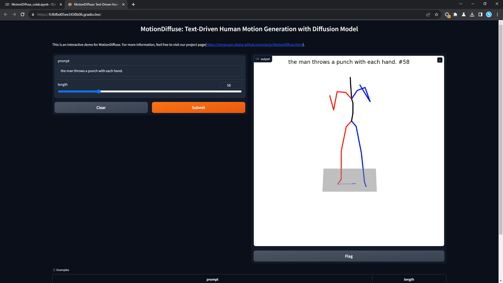Image resolution: width=503 pixels, height=283 pixels.
Task: Open Chrome three-dot menu
Action: tap(497, 14)
